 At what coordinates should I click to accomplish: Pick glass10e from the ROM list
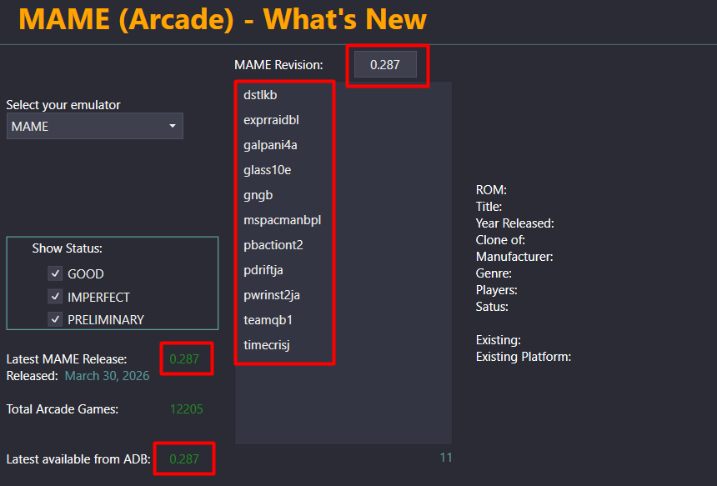pyautogui.click(x=267, y=170)
